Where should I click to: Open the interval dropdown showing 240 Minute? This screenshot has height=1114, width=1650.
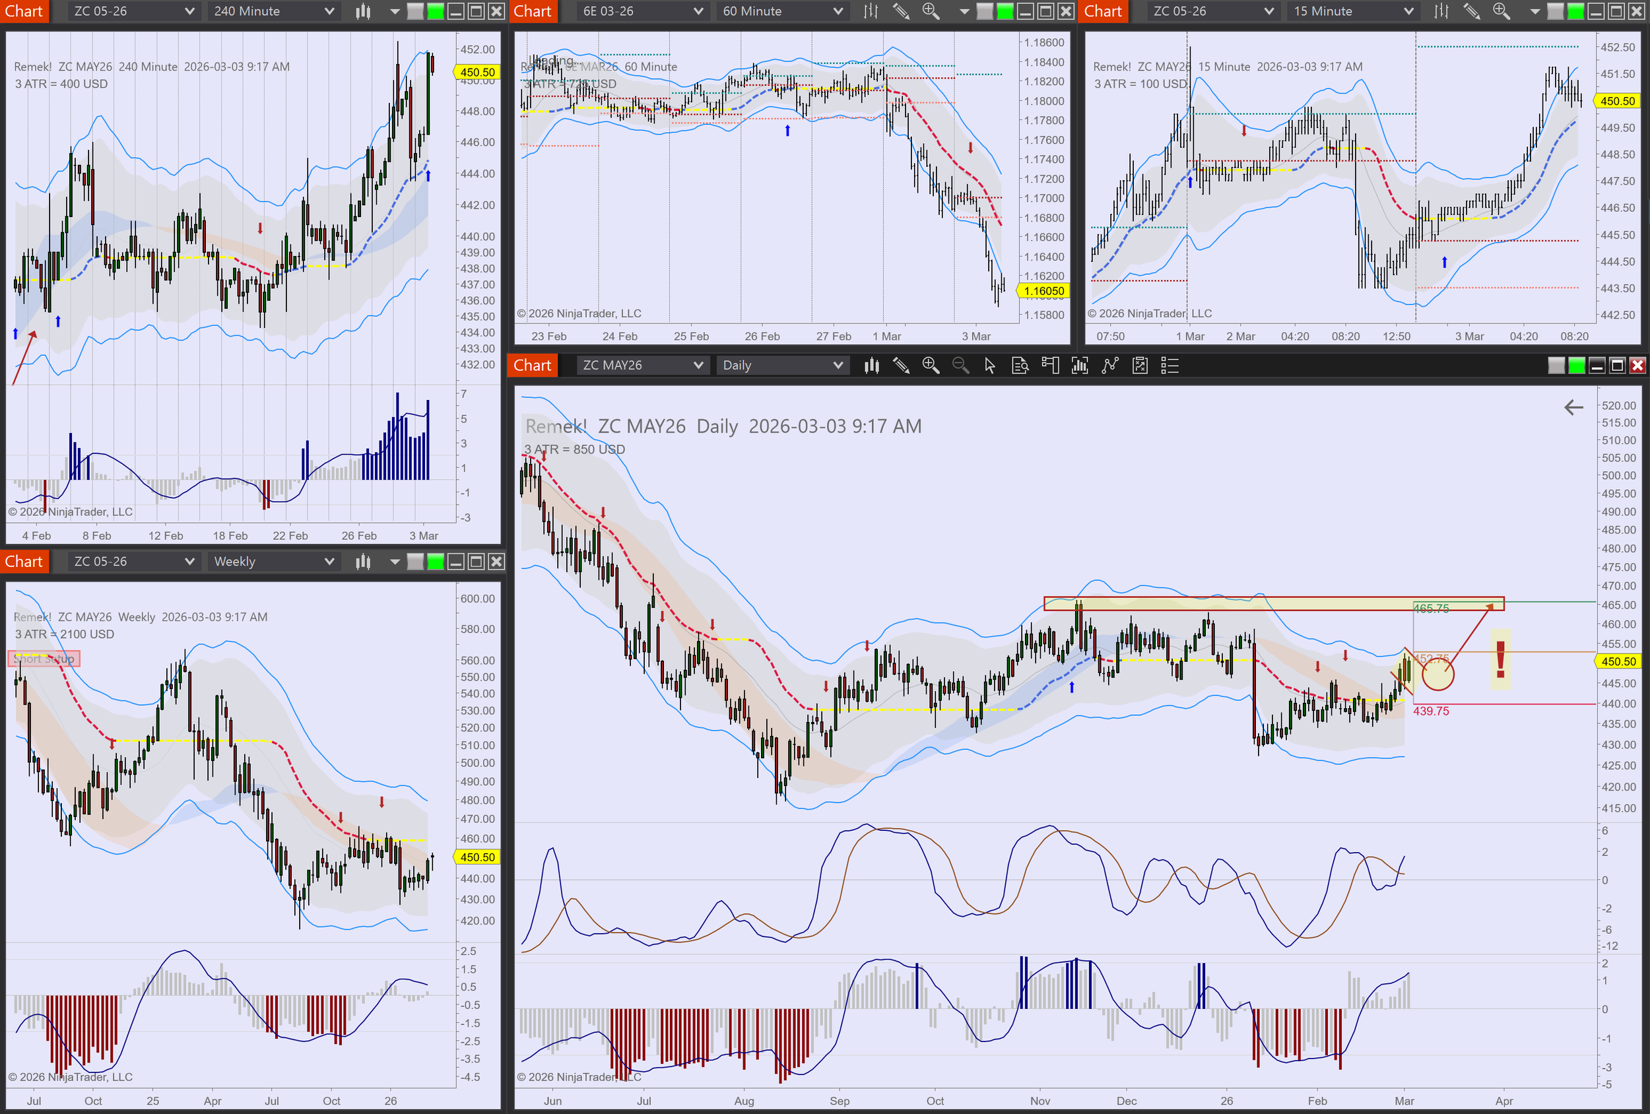click(x=273, y=11)
